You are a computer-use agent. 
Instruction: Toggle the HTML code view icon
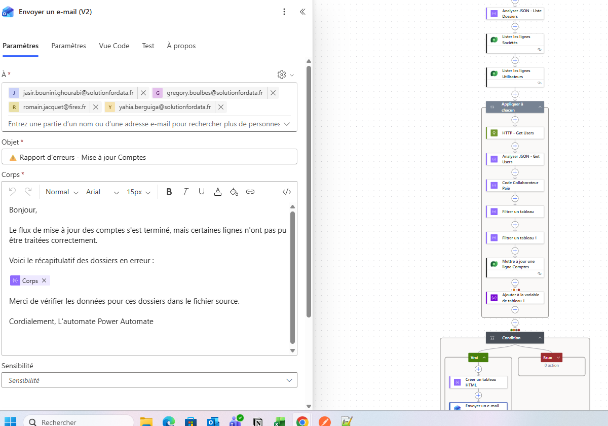point(287,192)
